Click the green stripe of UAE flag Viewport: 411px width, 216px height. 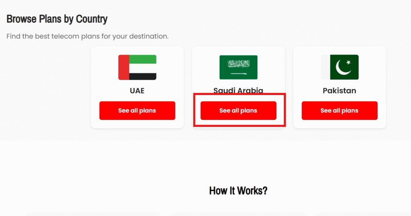[143, 59]
